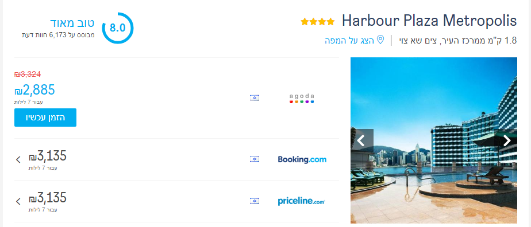This screenshot has height=227, width=531.
Task: Click the four-star rating icons
Action: [x=318, y=22]
